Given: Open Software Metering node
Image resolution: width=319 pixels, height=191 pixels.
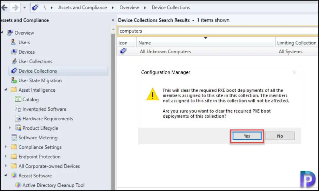Looking at the screenshot, I should coord(38,138).
